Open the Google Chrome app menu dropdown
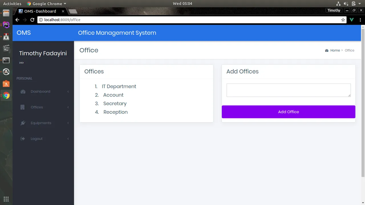The width and height of the screenshot is (365, 205). (x=46, y=4)
